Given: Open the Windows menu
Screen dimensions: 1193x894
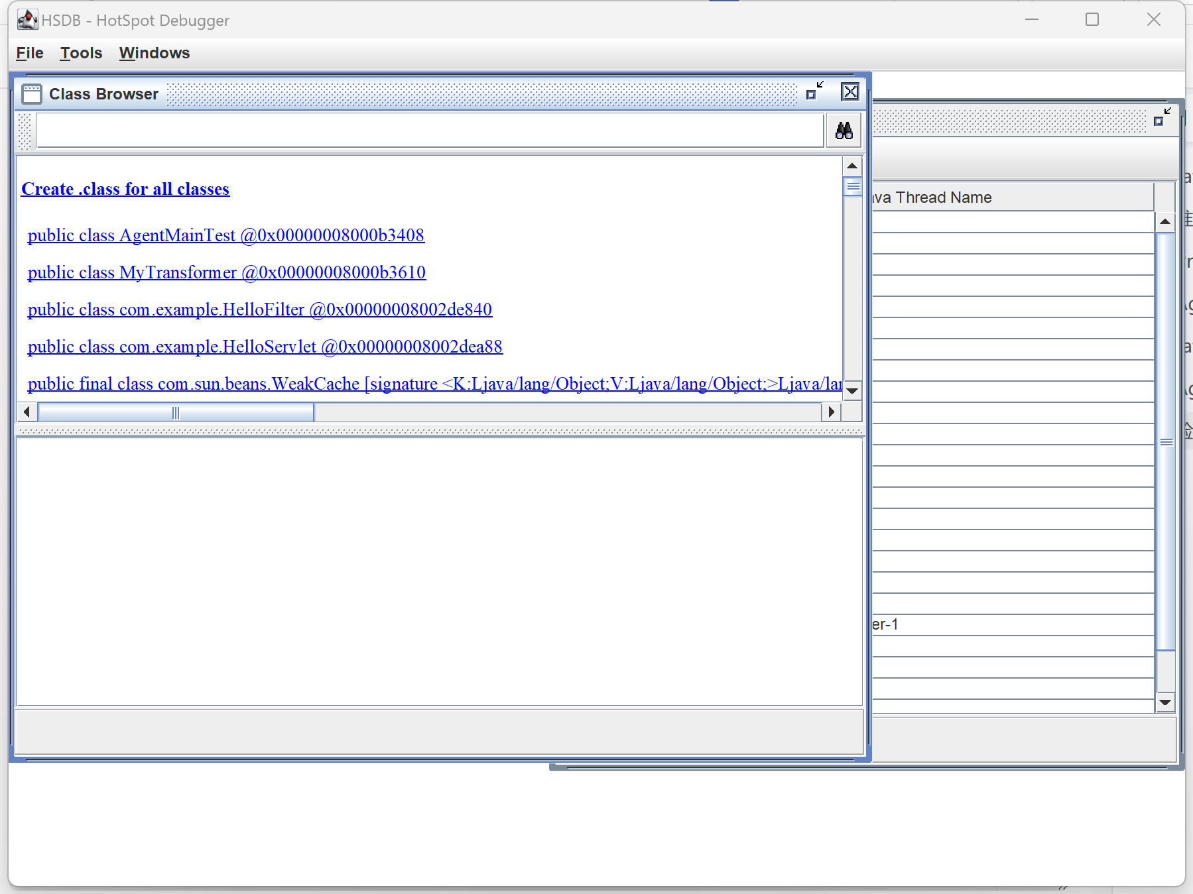Looking at the screenshot, I should (155, 53).
